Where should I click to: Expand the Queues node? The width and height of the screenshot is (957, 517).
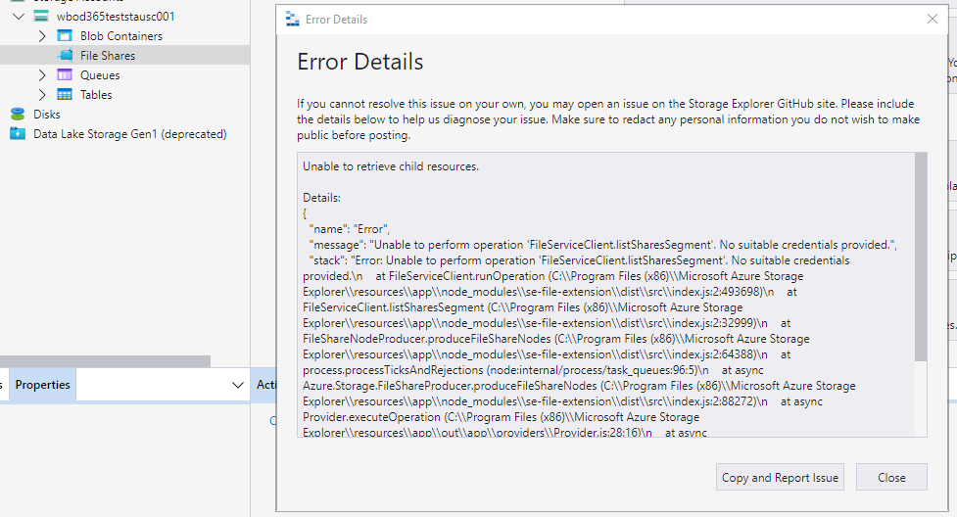tap(41, 75)
